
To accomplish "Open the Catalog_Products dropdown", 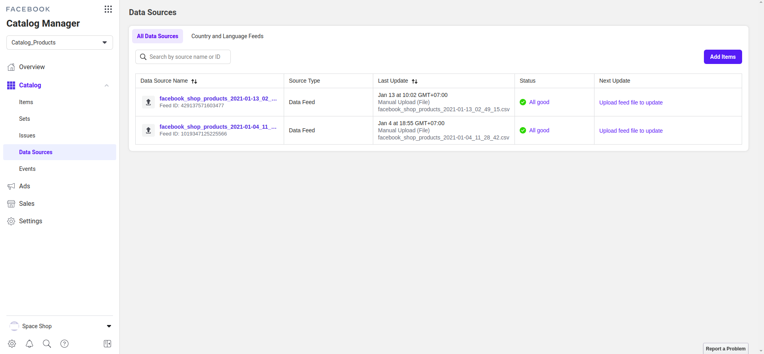I will click(x=60, y=43).
